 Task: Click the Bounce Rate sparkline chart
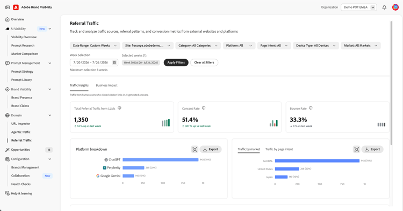381,124
